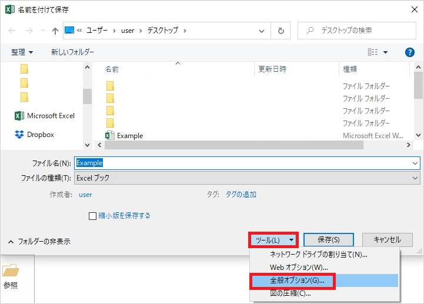Image resolution: width=424 pixels, height=304 pixels.
Task: Collapse folders with フォルダーの非表示
Action: coord(39,241)
